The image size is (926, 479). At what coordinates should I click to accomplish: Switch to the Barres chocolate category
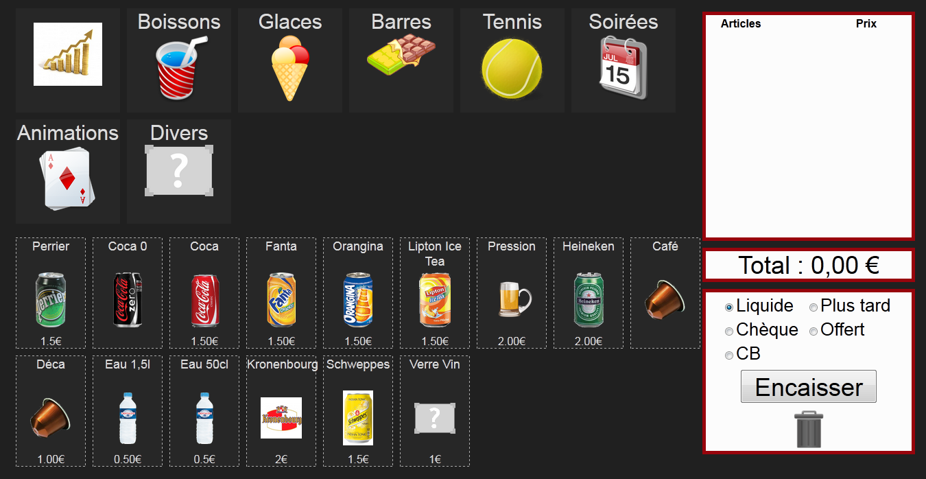[401, 60]
